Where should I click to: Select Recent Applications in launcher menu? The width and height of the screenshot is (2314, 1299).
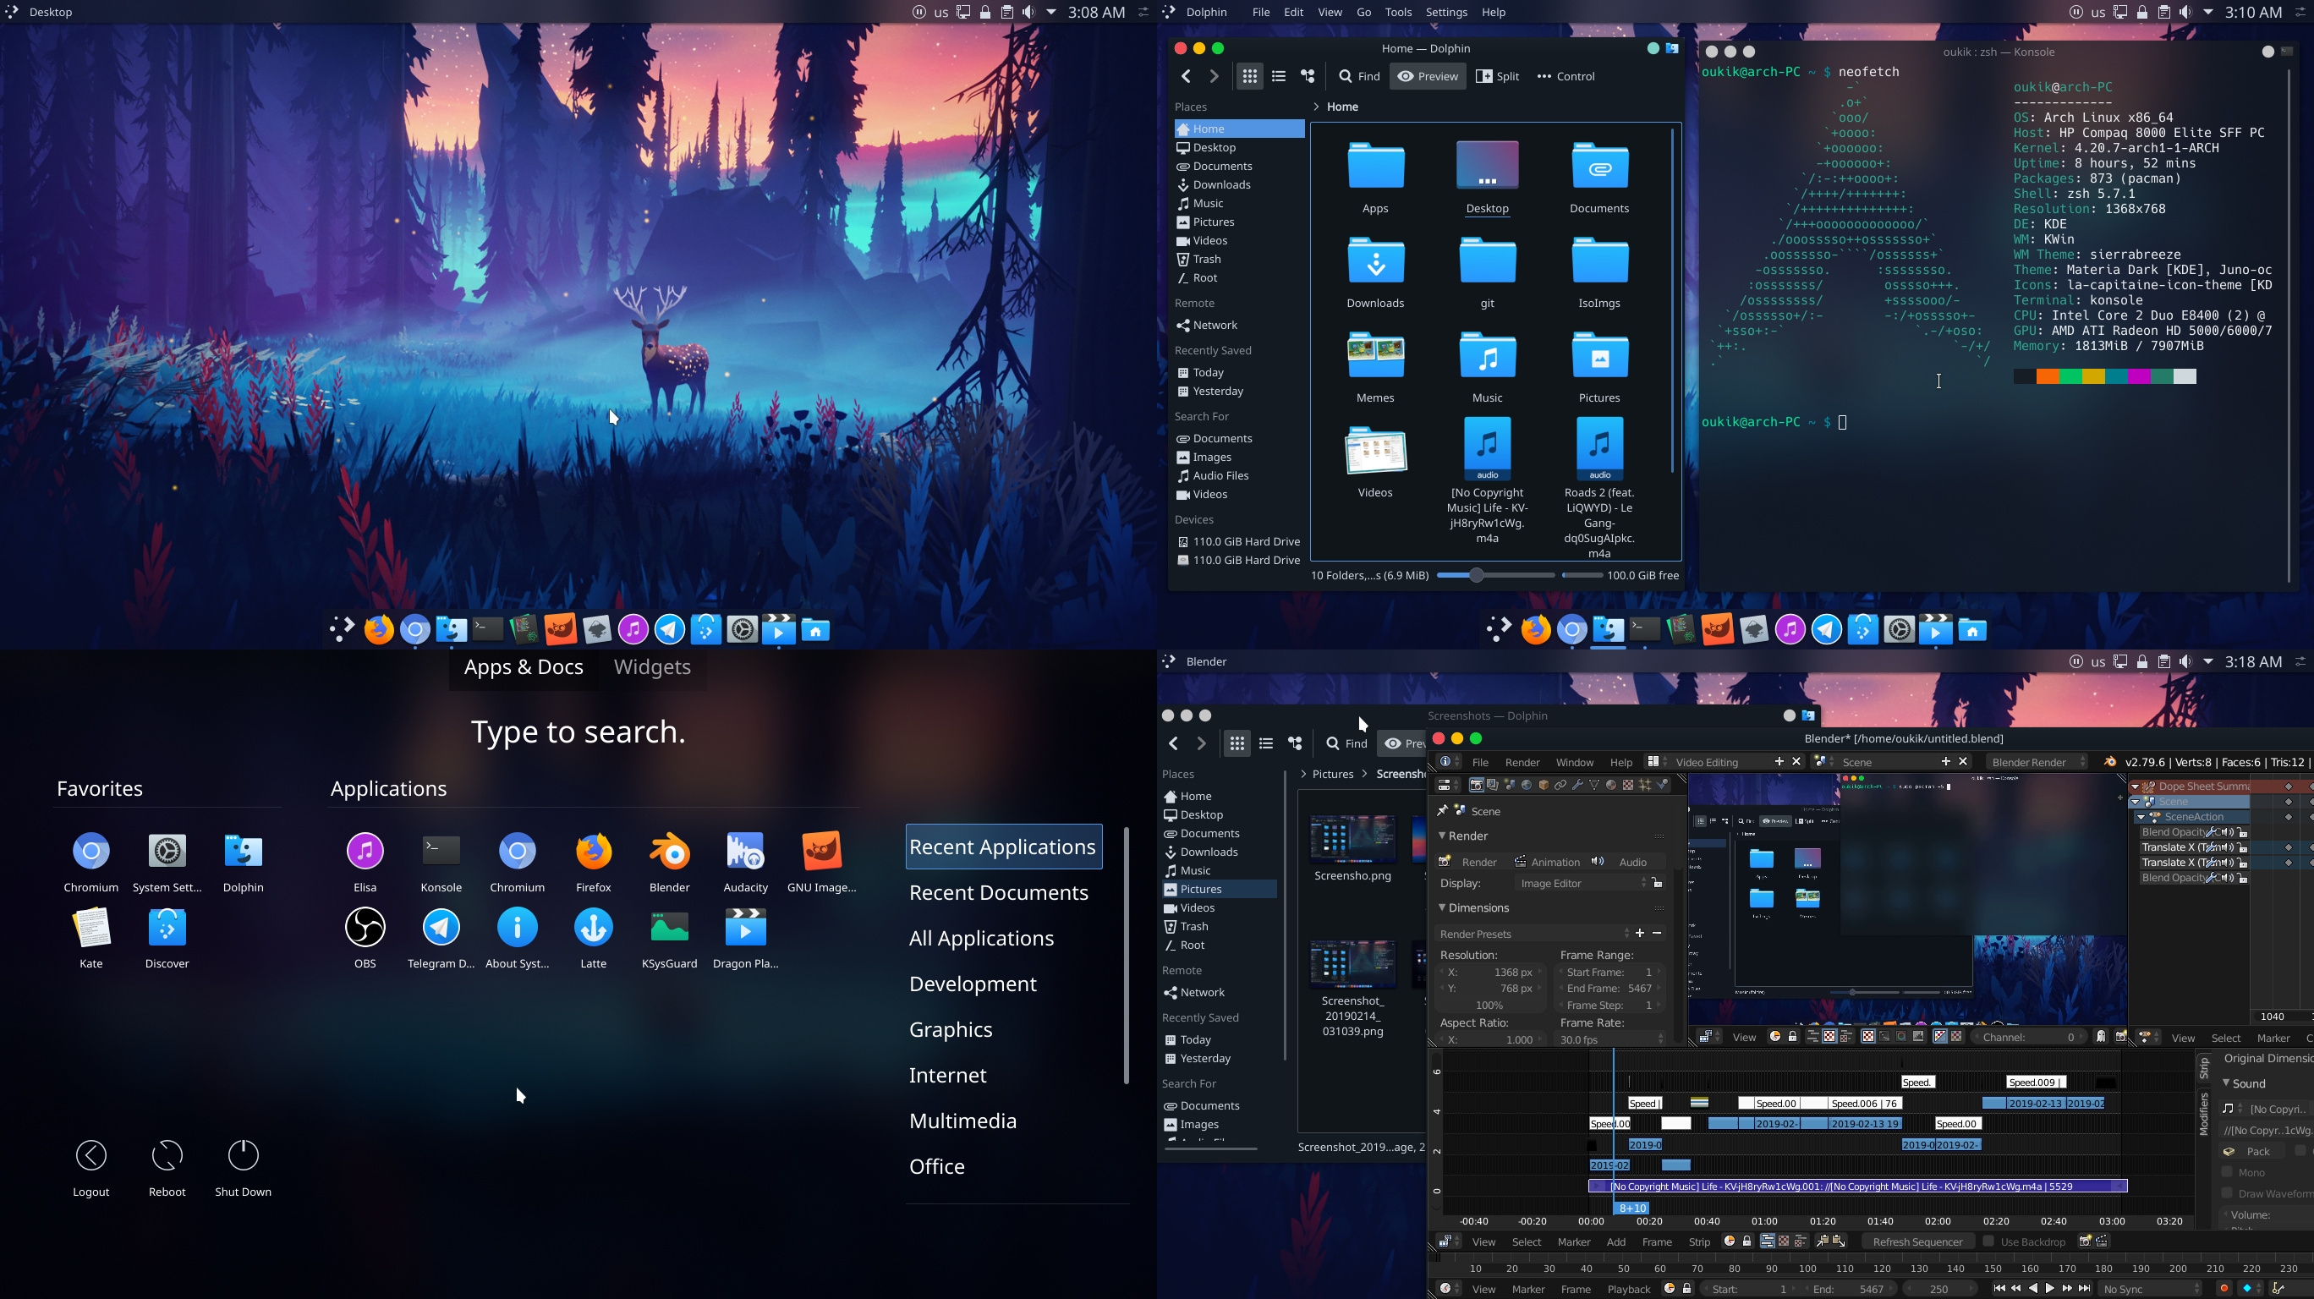pos(1001,846)
